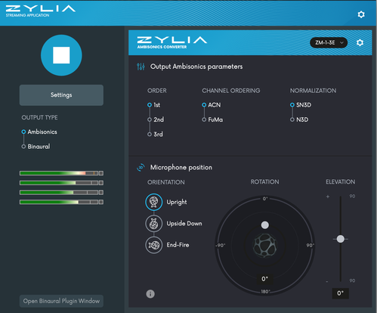Set output type to Binaural
Image resolution: width=377 pixels, height=313 pixels.
[x=36, y=147]
